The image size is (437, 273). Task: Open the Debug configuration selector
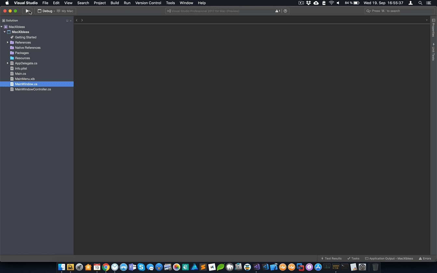(x=45, y=11)
